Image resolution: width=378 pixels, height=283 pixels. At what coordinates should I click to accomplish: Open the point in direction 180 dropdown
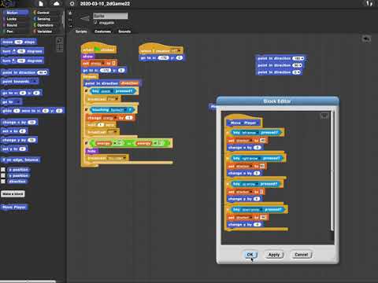tap(302, 58)
